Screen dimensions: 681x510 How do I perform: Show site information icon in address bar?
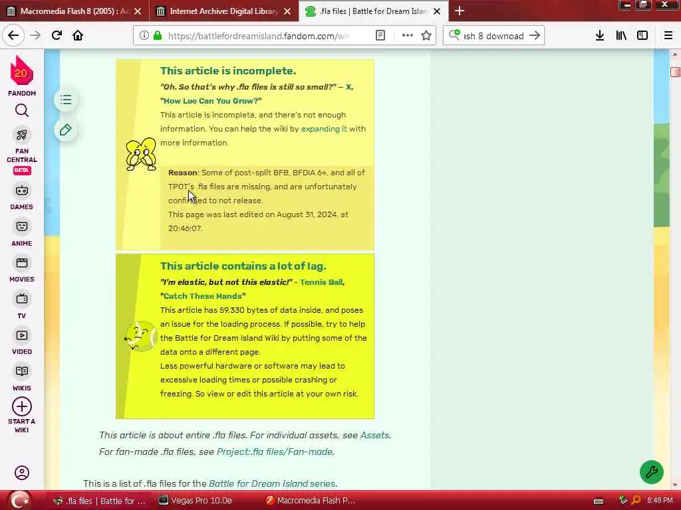point(144,36)
